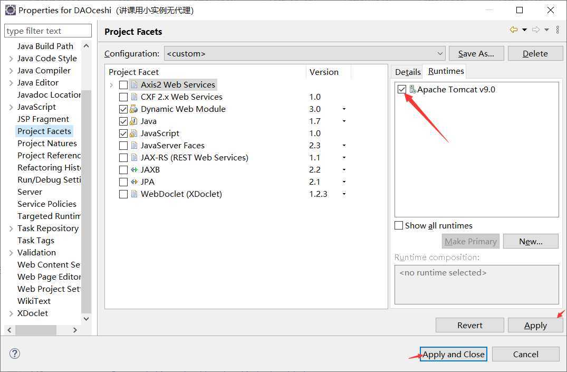Check the WebDoclet (XDoclet) checkbox

(x=123, y=194)
